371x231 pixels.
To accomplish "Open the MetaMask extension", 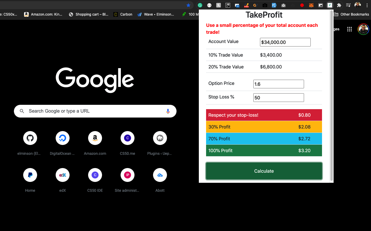I will 311,5.
